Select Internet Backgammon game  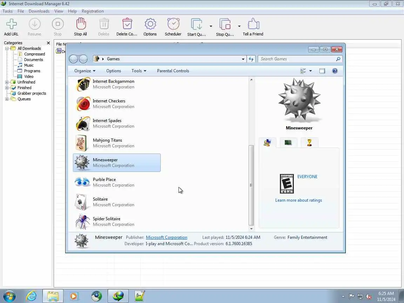(x=117, y=84)
